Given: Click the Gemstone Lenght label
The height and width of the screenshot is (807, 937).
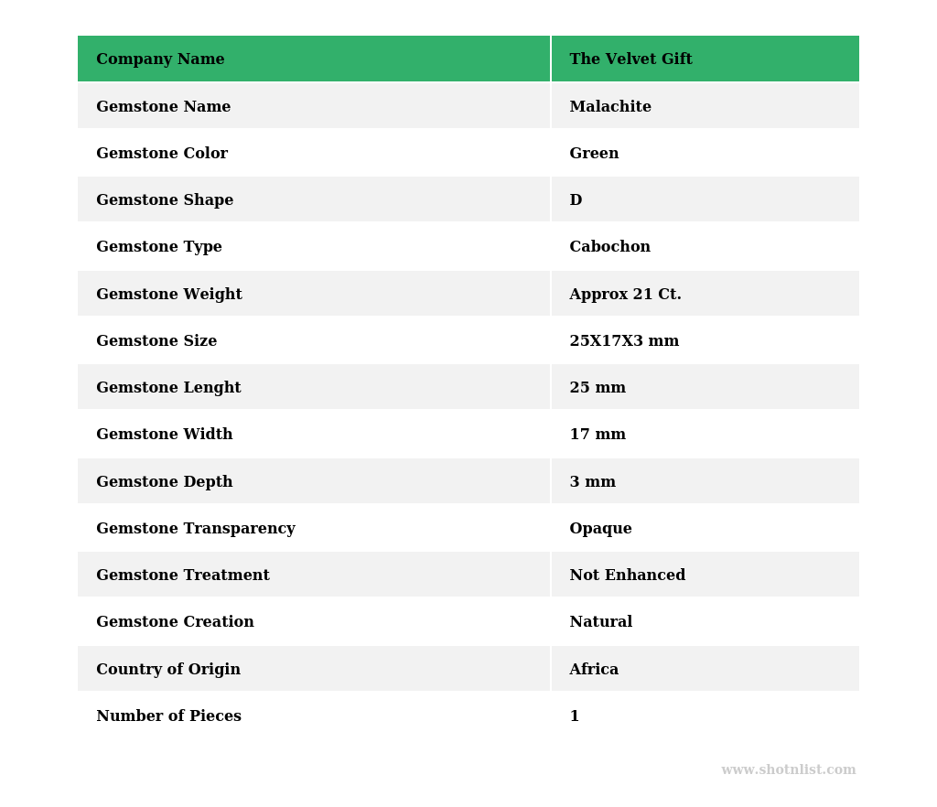Looking at the screenshot, I should pos(168,388).
